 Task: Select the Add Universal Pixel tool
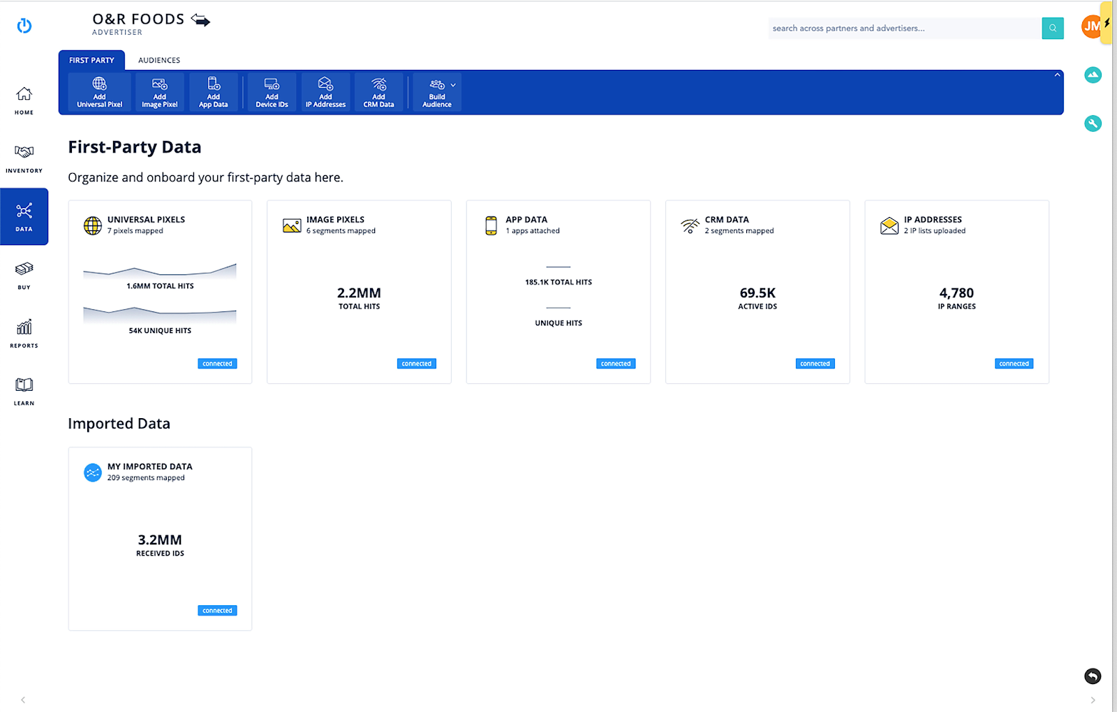[98, 91]
